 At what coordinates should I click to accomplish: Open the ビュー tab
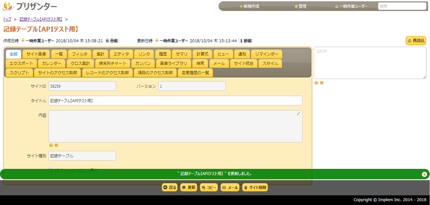coord(223,54)
